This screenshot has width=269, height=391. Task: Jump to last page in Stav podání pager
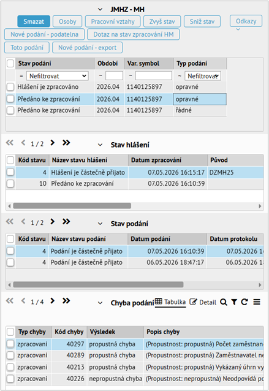[66, 221]
